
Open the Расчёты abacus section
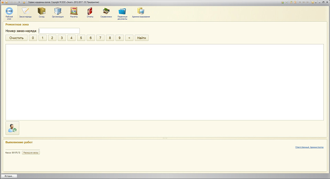(x=74, y=12)
